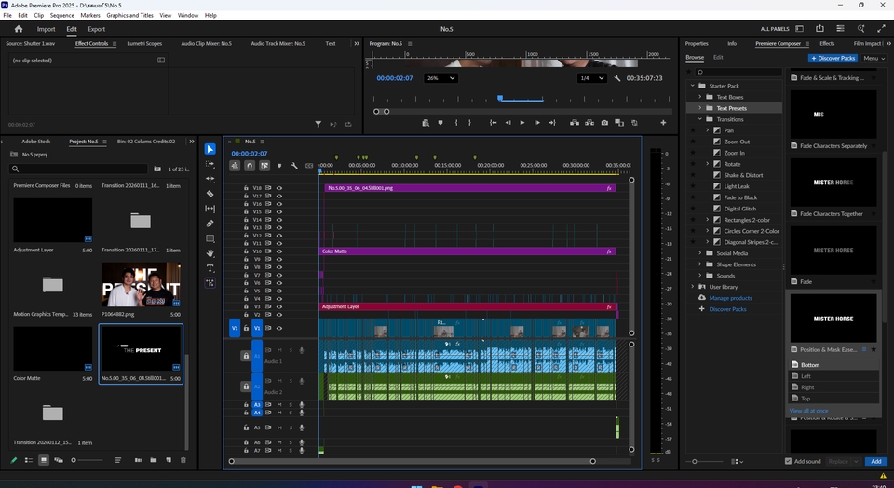Open the Premiere Composer Menu dropdown
The width and height of the screenshot is (894, 488).
[874, 58]
